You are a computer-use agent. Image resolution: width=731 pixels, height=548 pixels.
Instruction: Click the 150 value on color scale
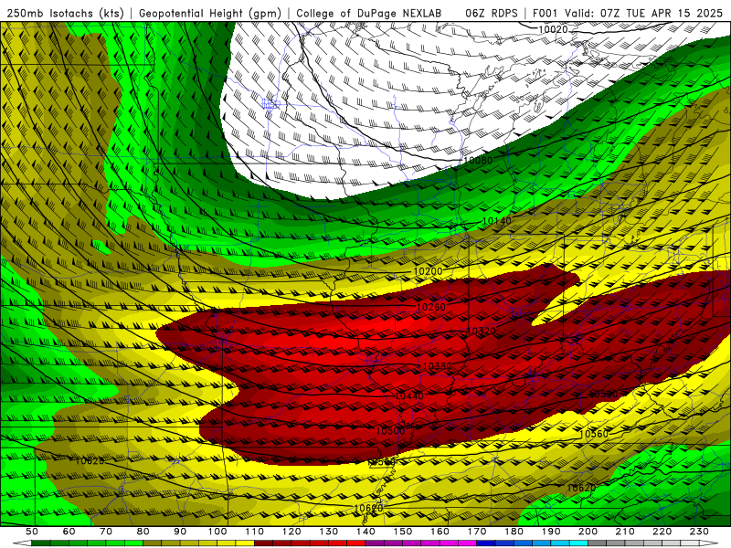pyautogui.click(x=403, y=532)
